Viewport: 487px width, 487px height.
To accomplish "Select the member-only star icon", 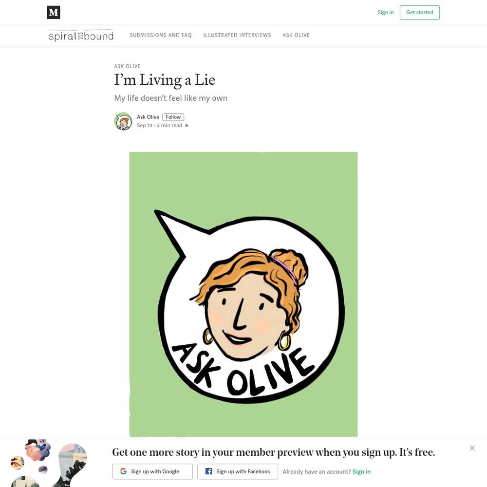I will pyautogui.click(x=187, y=126).
